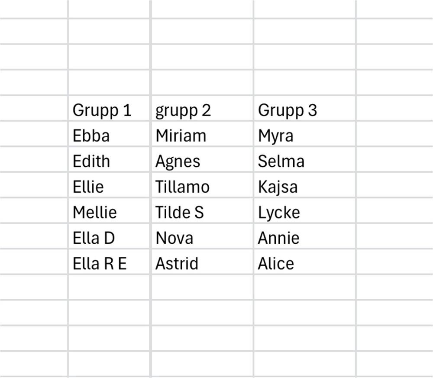
Task: Select the Lycke cell
Action: point(279,213)
